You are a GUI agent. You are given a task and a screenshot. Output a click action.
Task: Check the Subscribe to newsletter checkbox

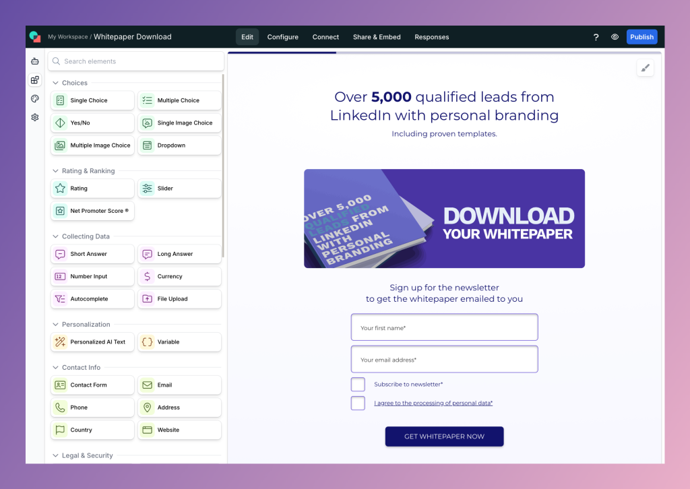pyautogui.click(x=358, y=384)
